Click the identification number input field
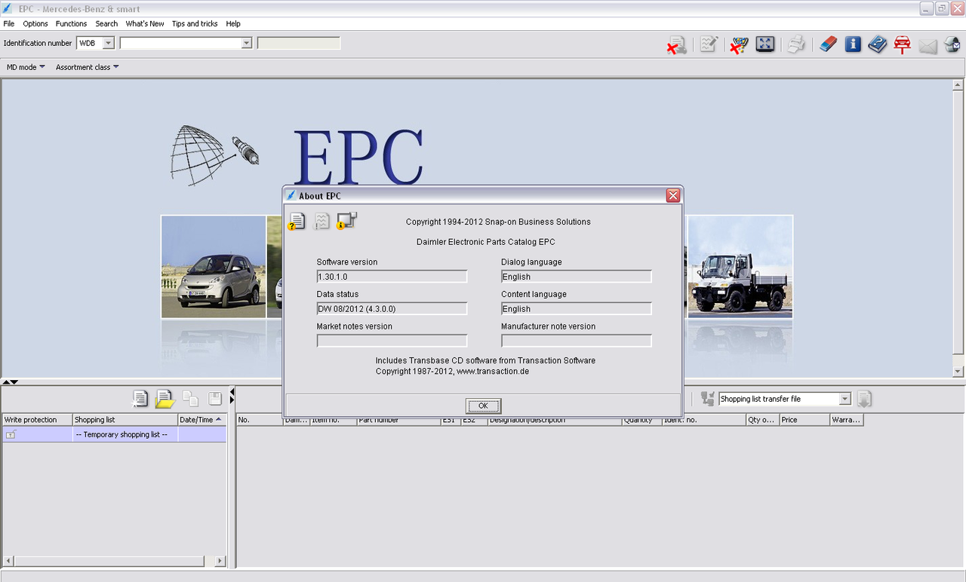The width and height of the screenshot is (966, 582). [180, 43]
